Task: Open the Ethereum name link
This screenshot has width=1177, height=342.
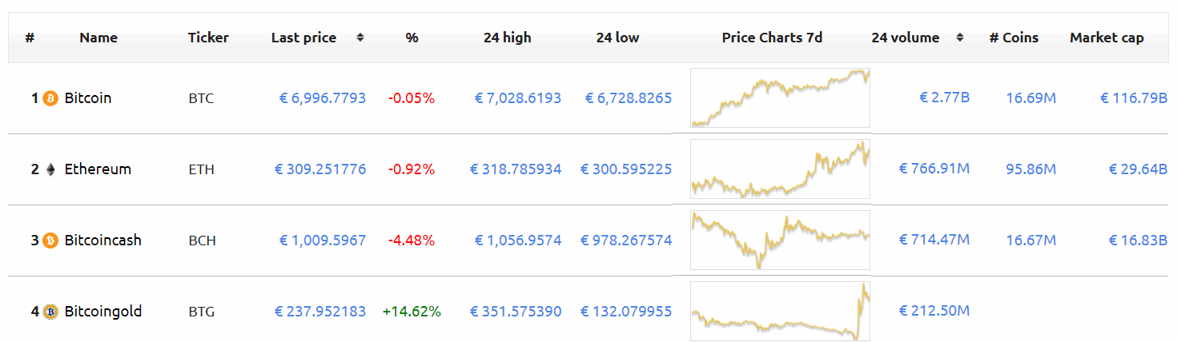Action: pyautogui.click(x=98, y=169)
